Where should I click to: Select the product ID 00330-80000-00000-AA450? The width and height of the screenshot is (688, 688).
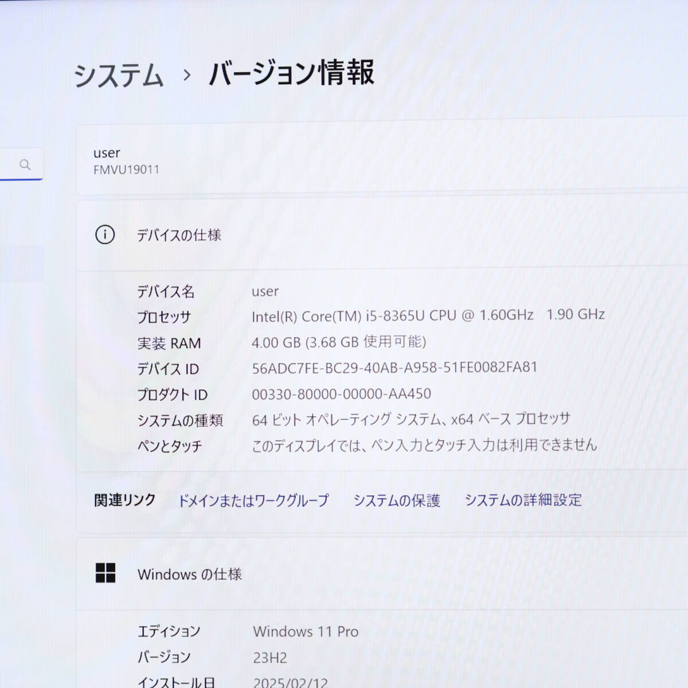pyautogui.click(x=342, y=394)
